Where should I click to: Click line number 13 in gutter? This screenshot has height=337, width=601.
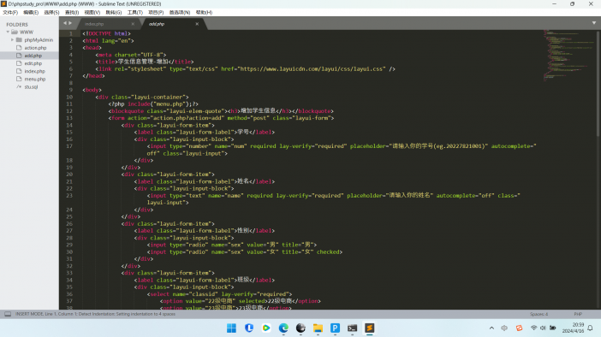click(x=69, y=118)
